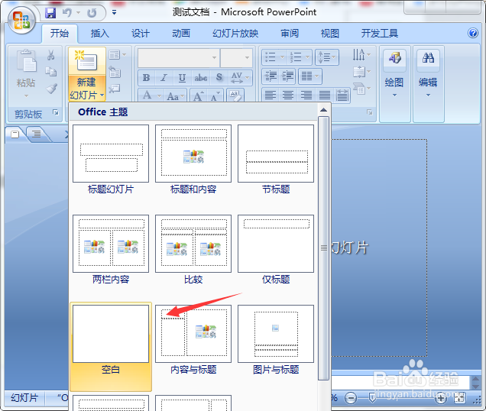This screenshot has height=411, width=486.
Task: Decrease list indent level
Action: point(271,76)
